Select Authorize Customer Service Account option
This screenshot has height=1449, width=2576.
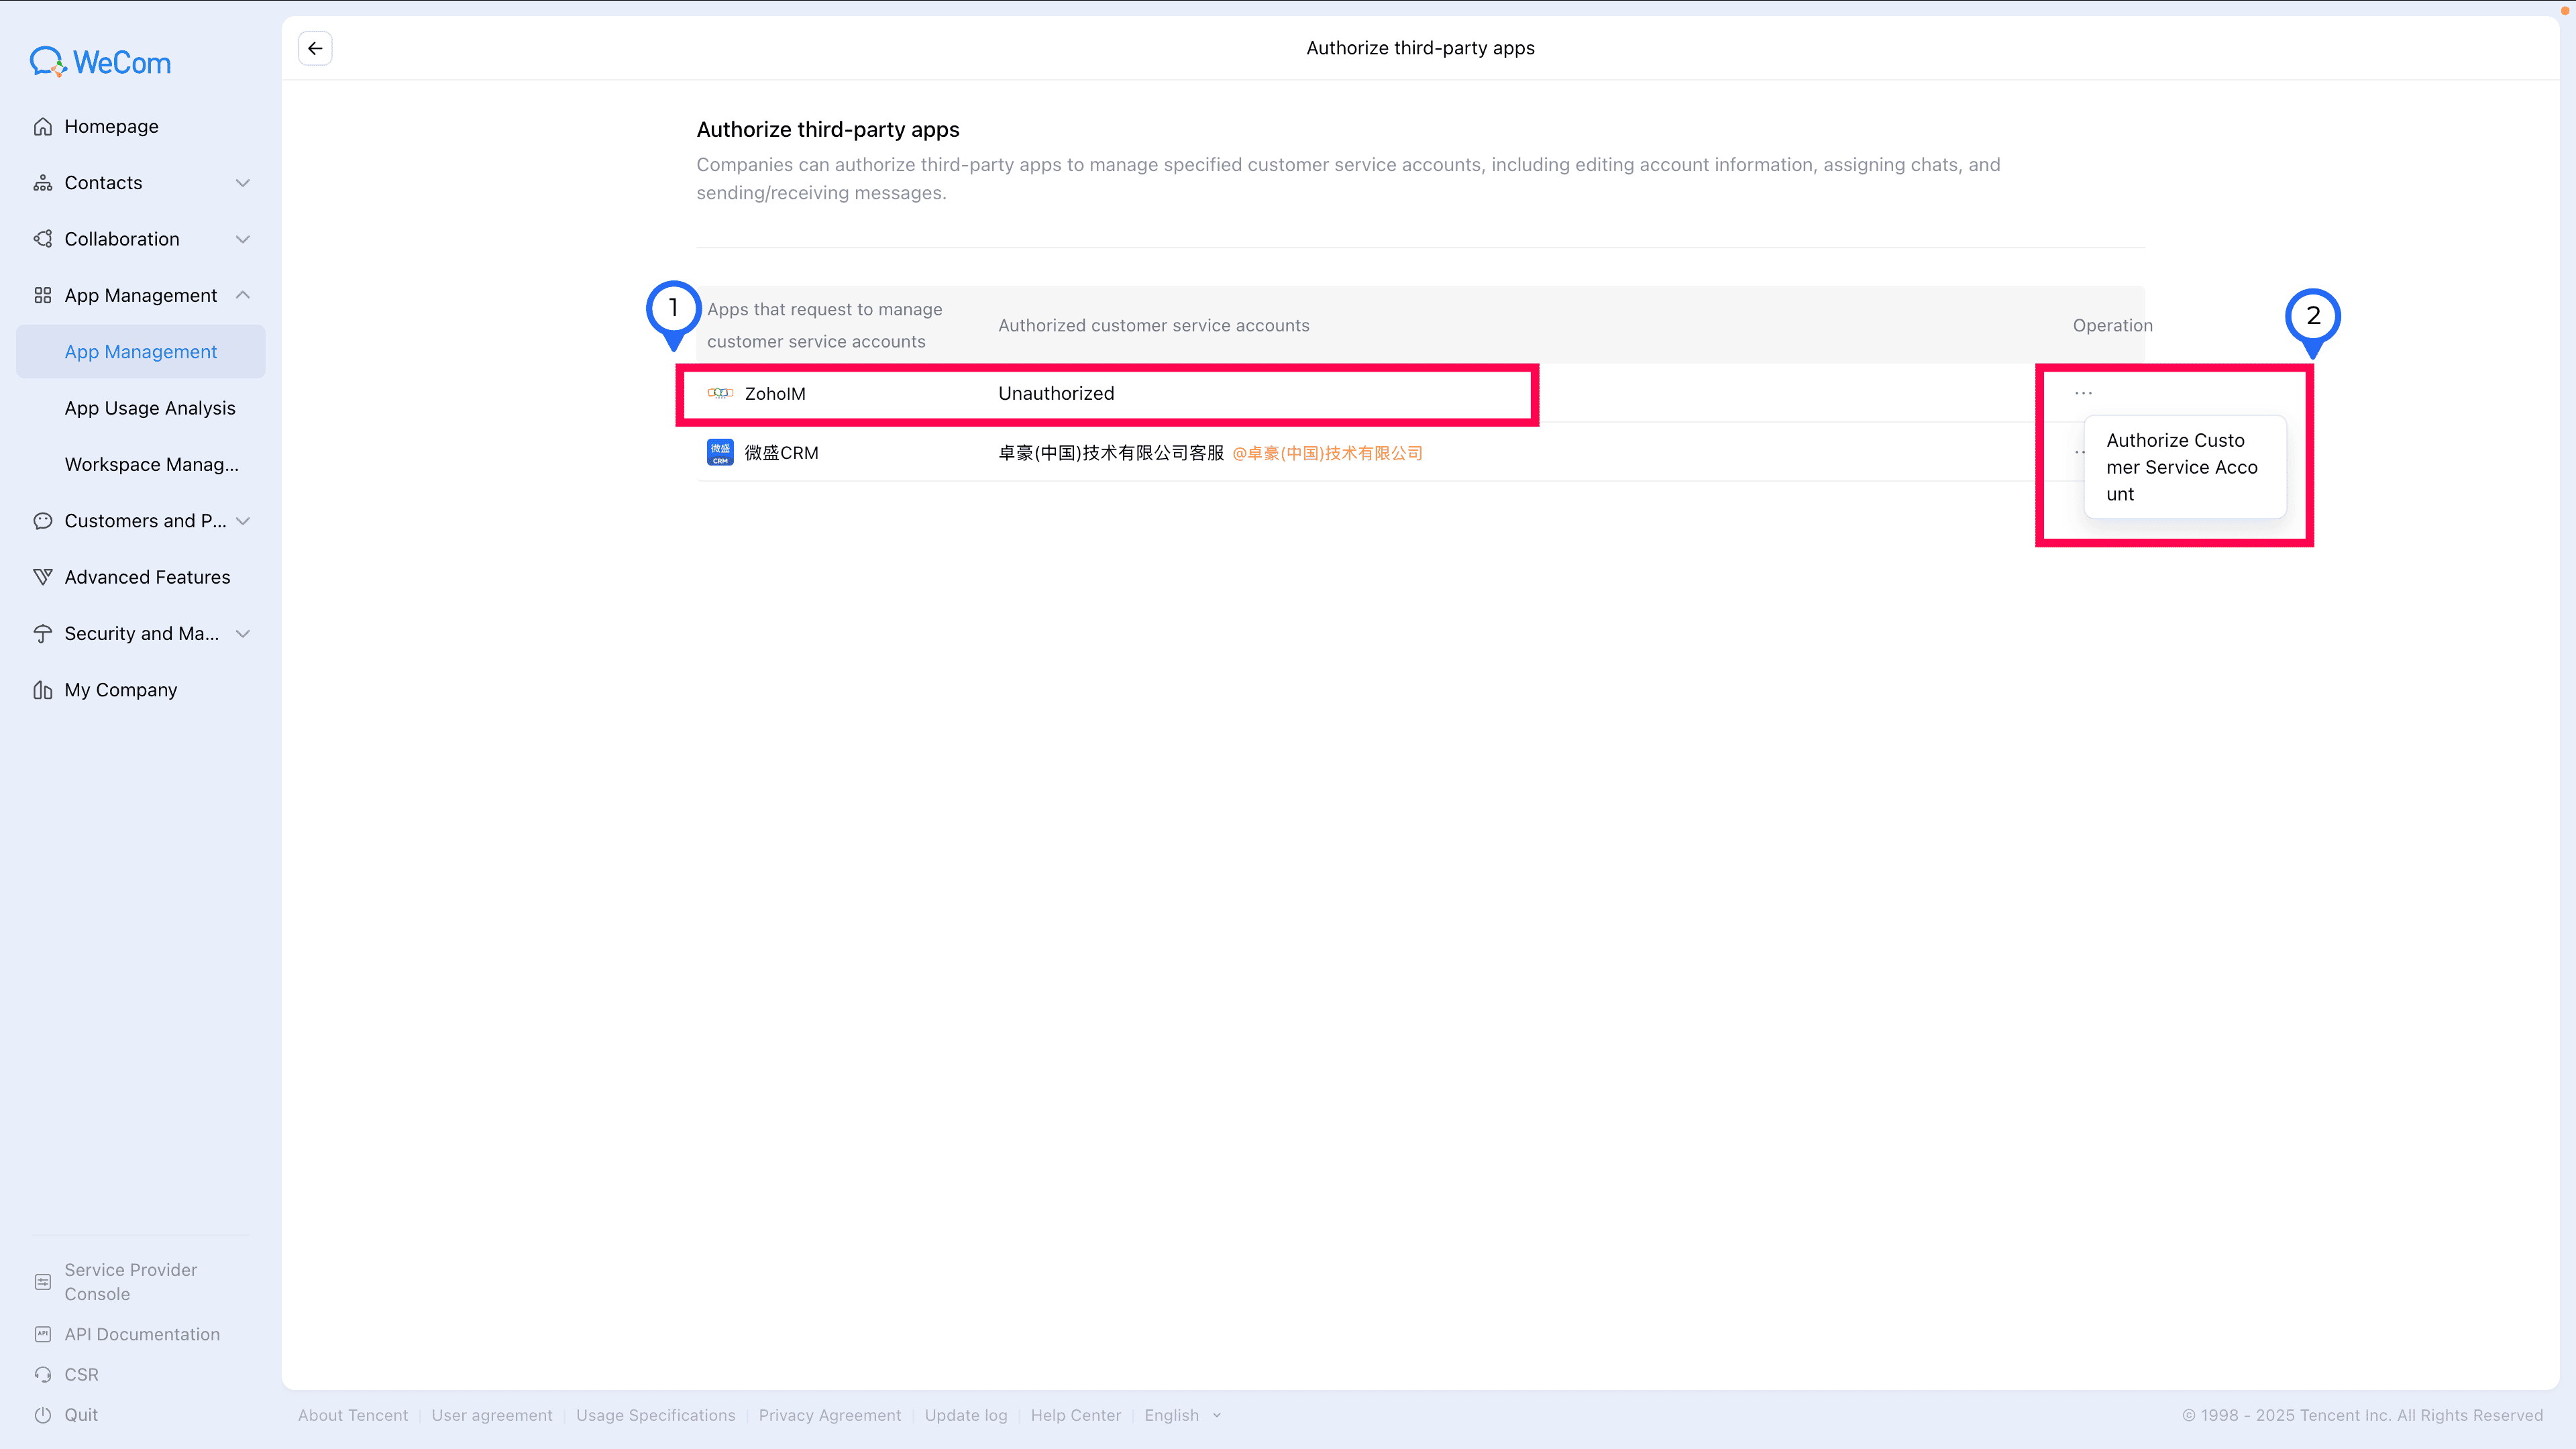2183,467
